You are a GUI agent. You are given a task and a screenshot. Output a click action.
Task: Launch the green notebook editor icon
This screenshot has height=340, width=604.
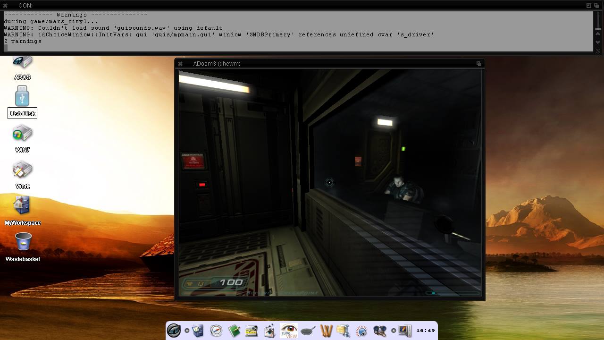(x=234, y=331)
